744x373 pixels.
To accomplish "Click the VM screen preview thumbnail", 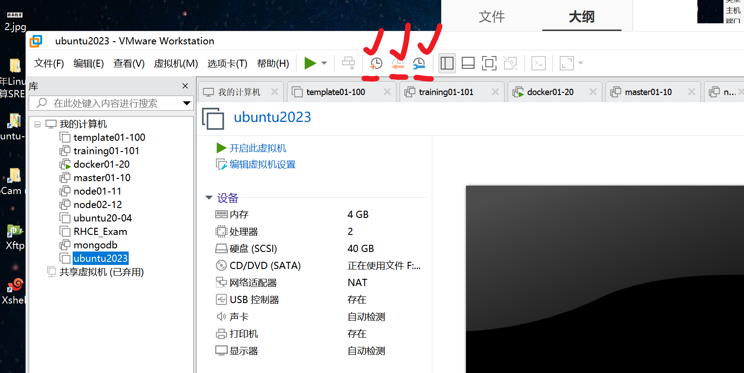I will pos(605,279).
